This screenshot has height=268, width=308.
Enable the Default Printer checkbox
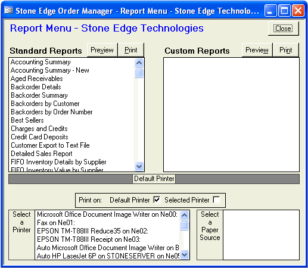pos(157,200)
